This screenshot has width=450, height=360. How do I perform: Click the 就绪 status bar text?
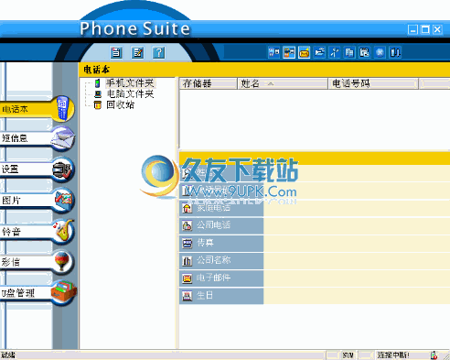(8, 355)
